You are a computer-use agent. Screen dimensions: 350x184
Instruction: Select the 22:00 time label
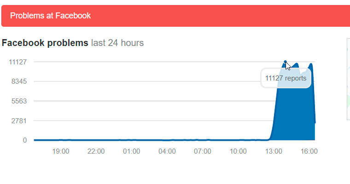coord(96,151)
